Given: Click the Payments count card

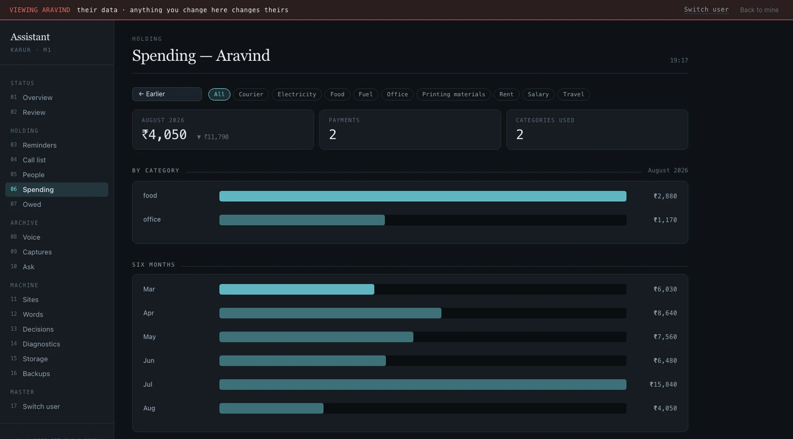Looking at the screenshot, I should (x=410, y=130).
